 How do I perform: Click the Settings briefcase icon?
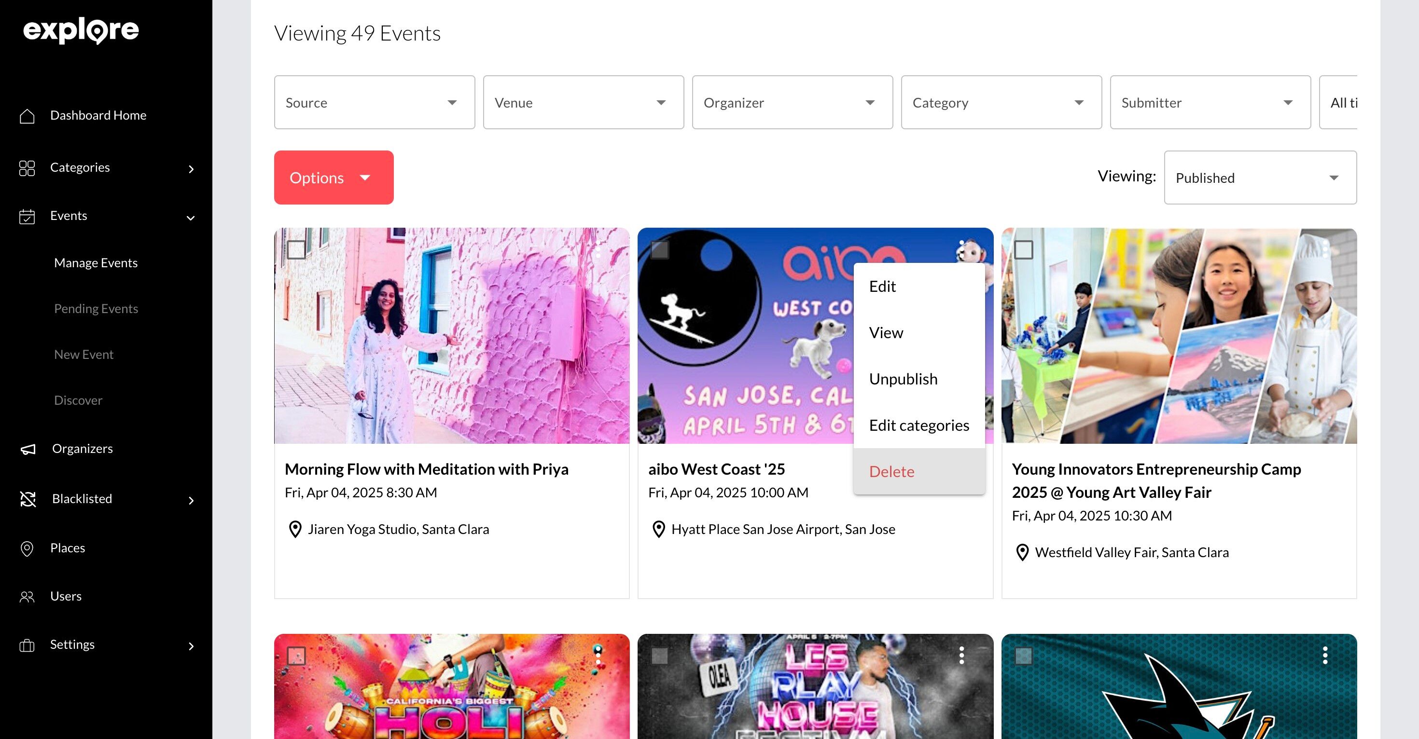[x=27, y=645]
